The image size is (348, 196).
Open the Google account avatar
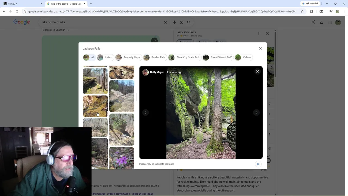[338, 22]
